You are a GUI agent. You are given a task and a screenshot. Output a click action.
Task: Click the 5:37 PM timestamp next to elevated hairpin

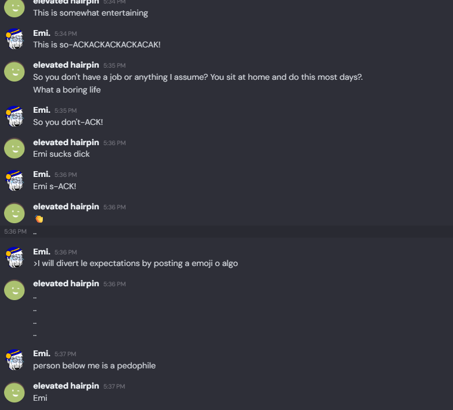[115, 386]
